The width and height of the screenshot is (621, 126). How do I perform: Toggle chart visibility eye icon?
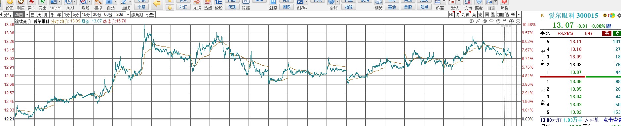(x=485, y=21)
